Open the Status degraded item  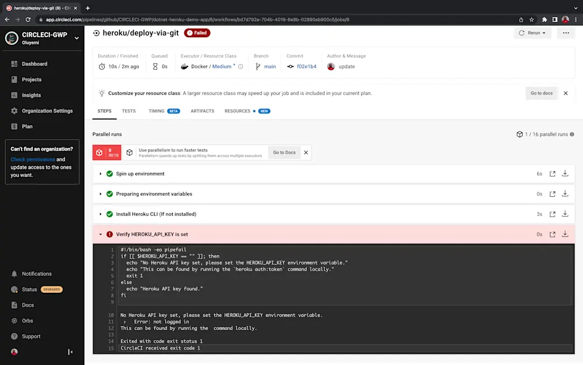37,289
